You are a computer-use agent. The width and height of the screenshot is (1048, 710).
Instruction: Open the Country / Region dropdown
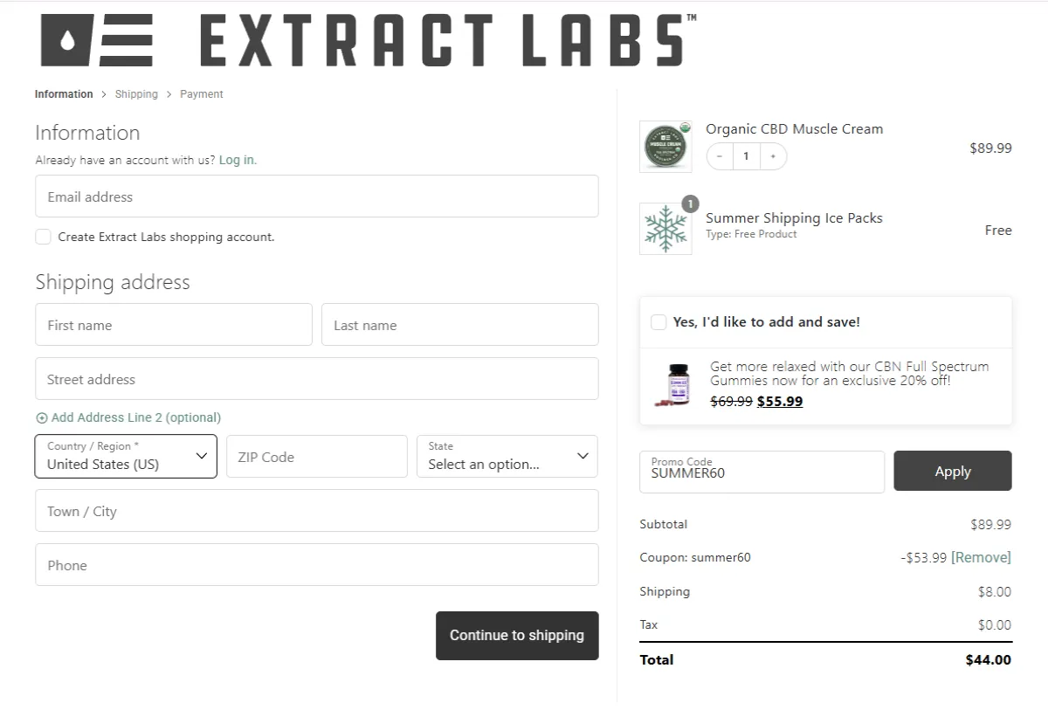126,457
